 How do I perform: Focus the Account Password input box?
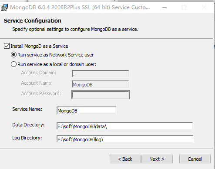(x=101, y=95)
